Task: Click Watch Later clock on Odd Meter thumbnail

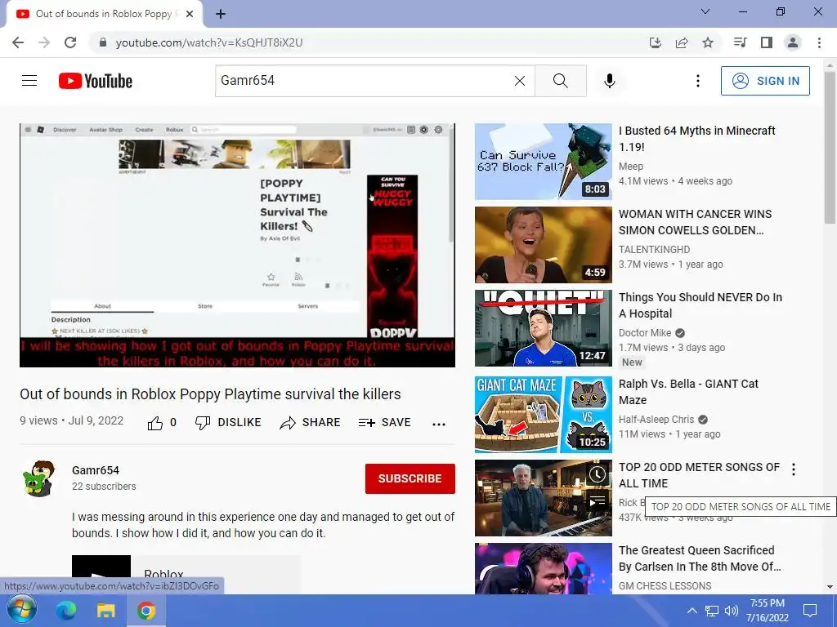Action: tap(598, 474)
